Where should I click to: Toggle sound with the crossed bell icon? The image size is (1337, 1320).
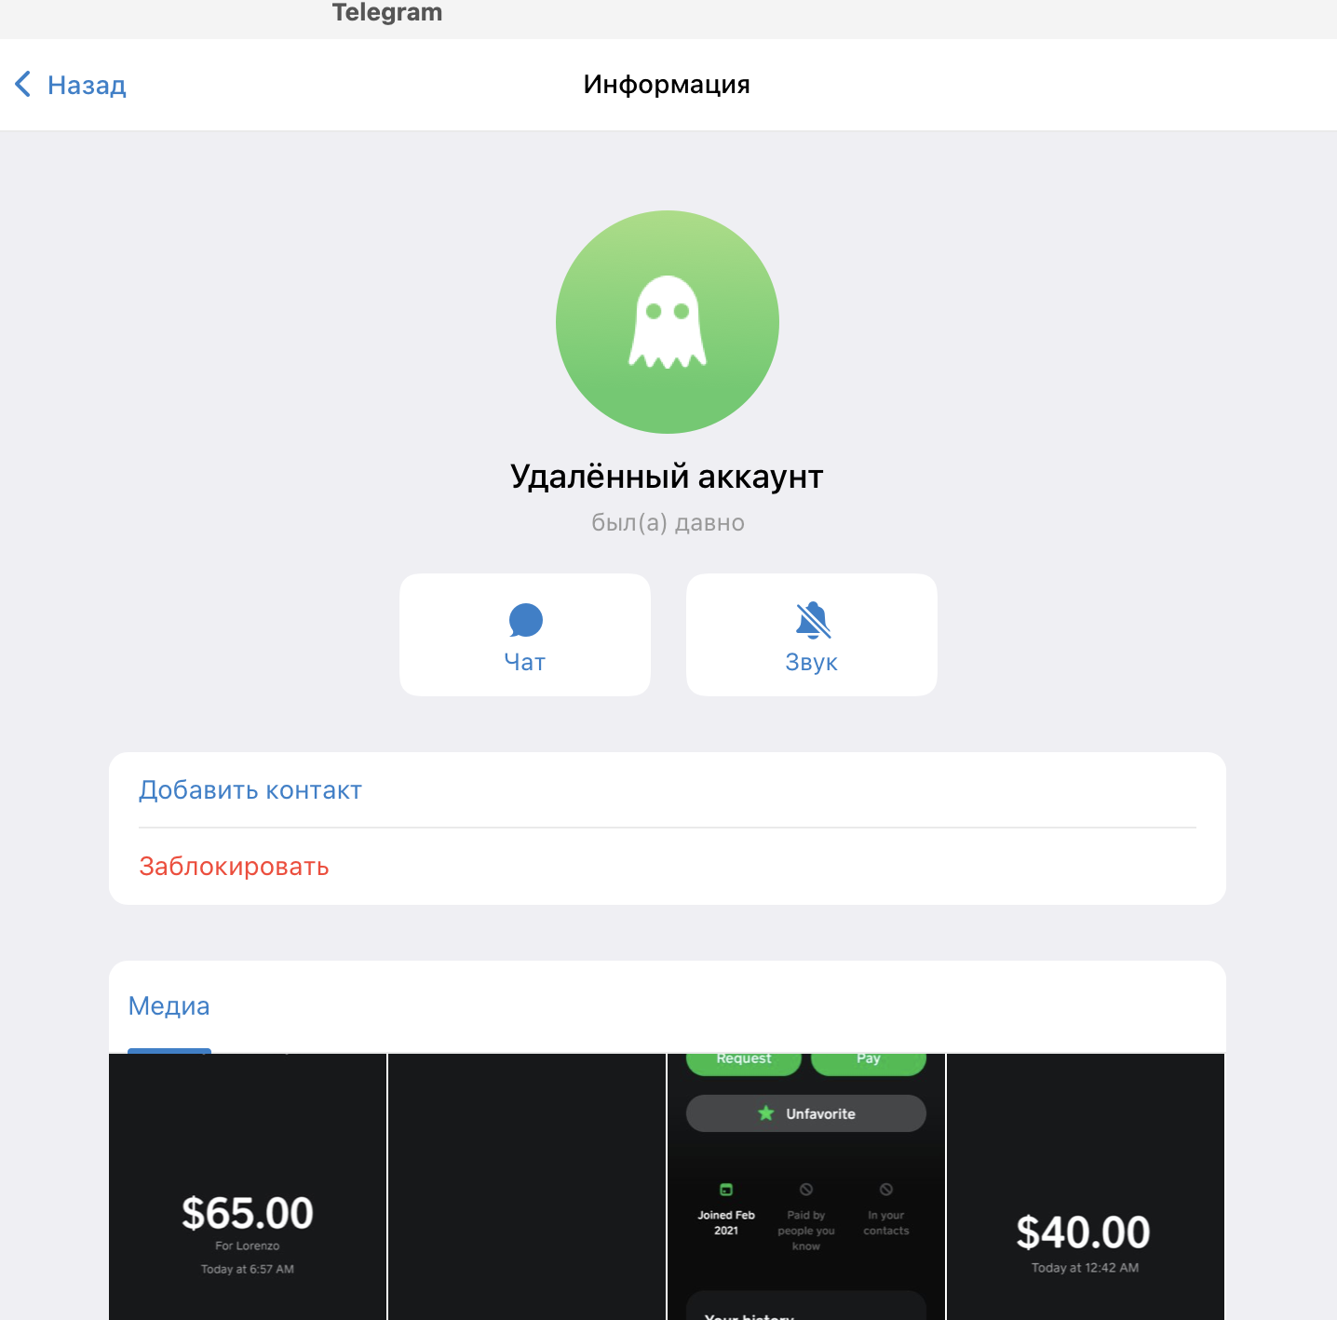[x=813, y=620]
